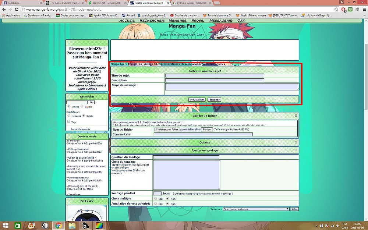Open the Accueil forum menu item

pos(127,20)
